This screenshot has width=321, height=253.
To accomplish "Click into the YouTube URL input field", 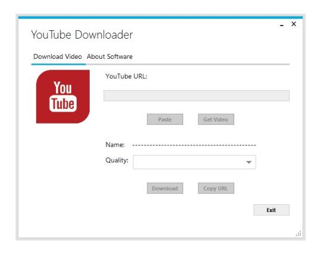I will point(197,96).
